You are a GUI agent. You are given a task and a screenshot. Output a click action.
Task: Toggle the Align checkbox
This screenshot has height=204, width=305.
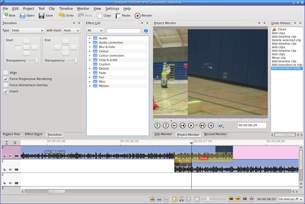pyautogui.click(x=6, y=73)
